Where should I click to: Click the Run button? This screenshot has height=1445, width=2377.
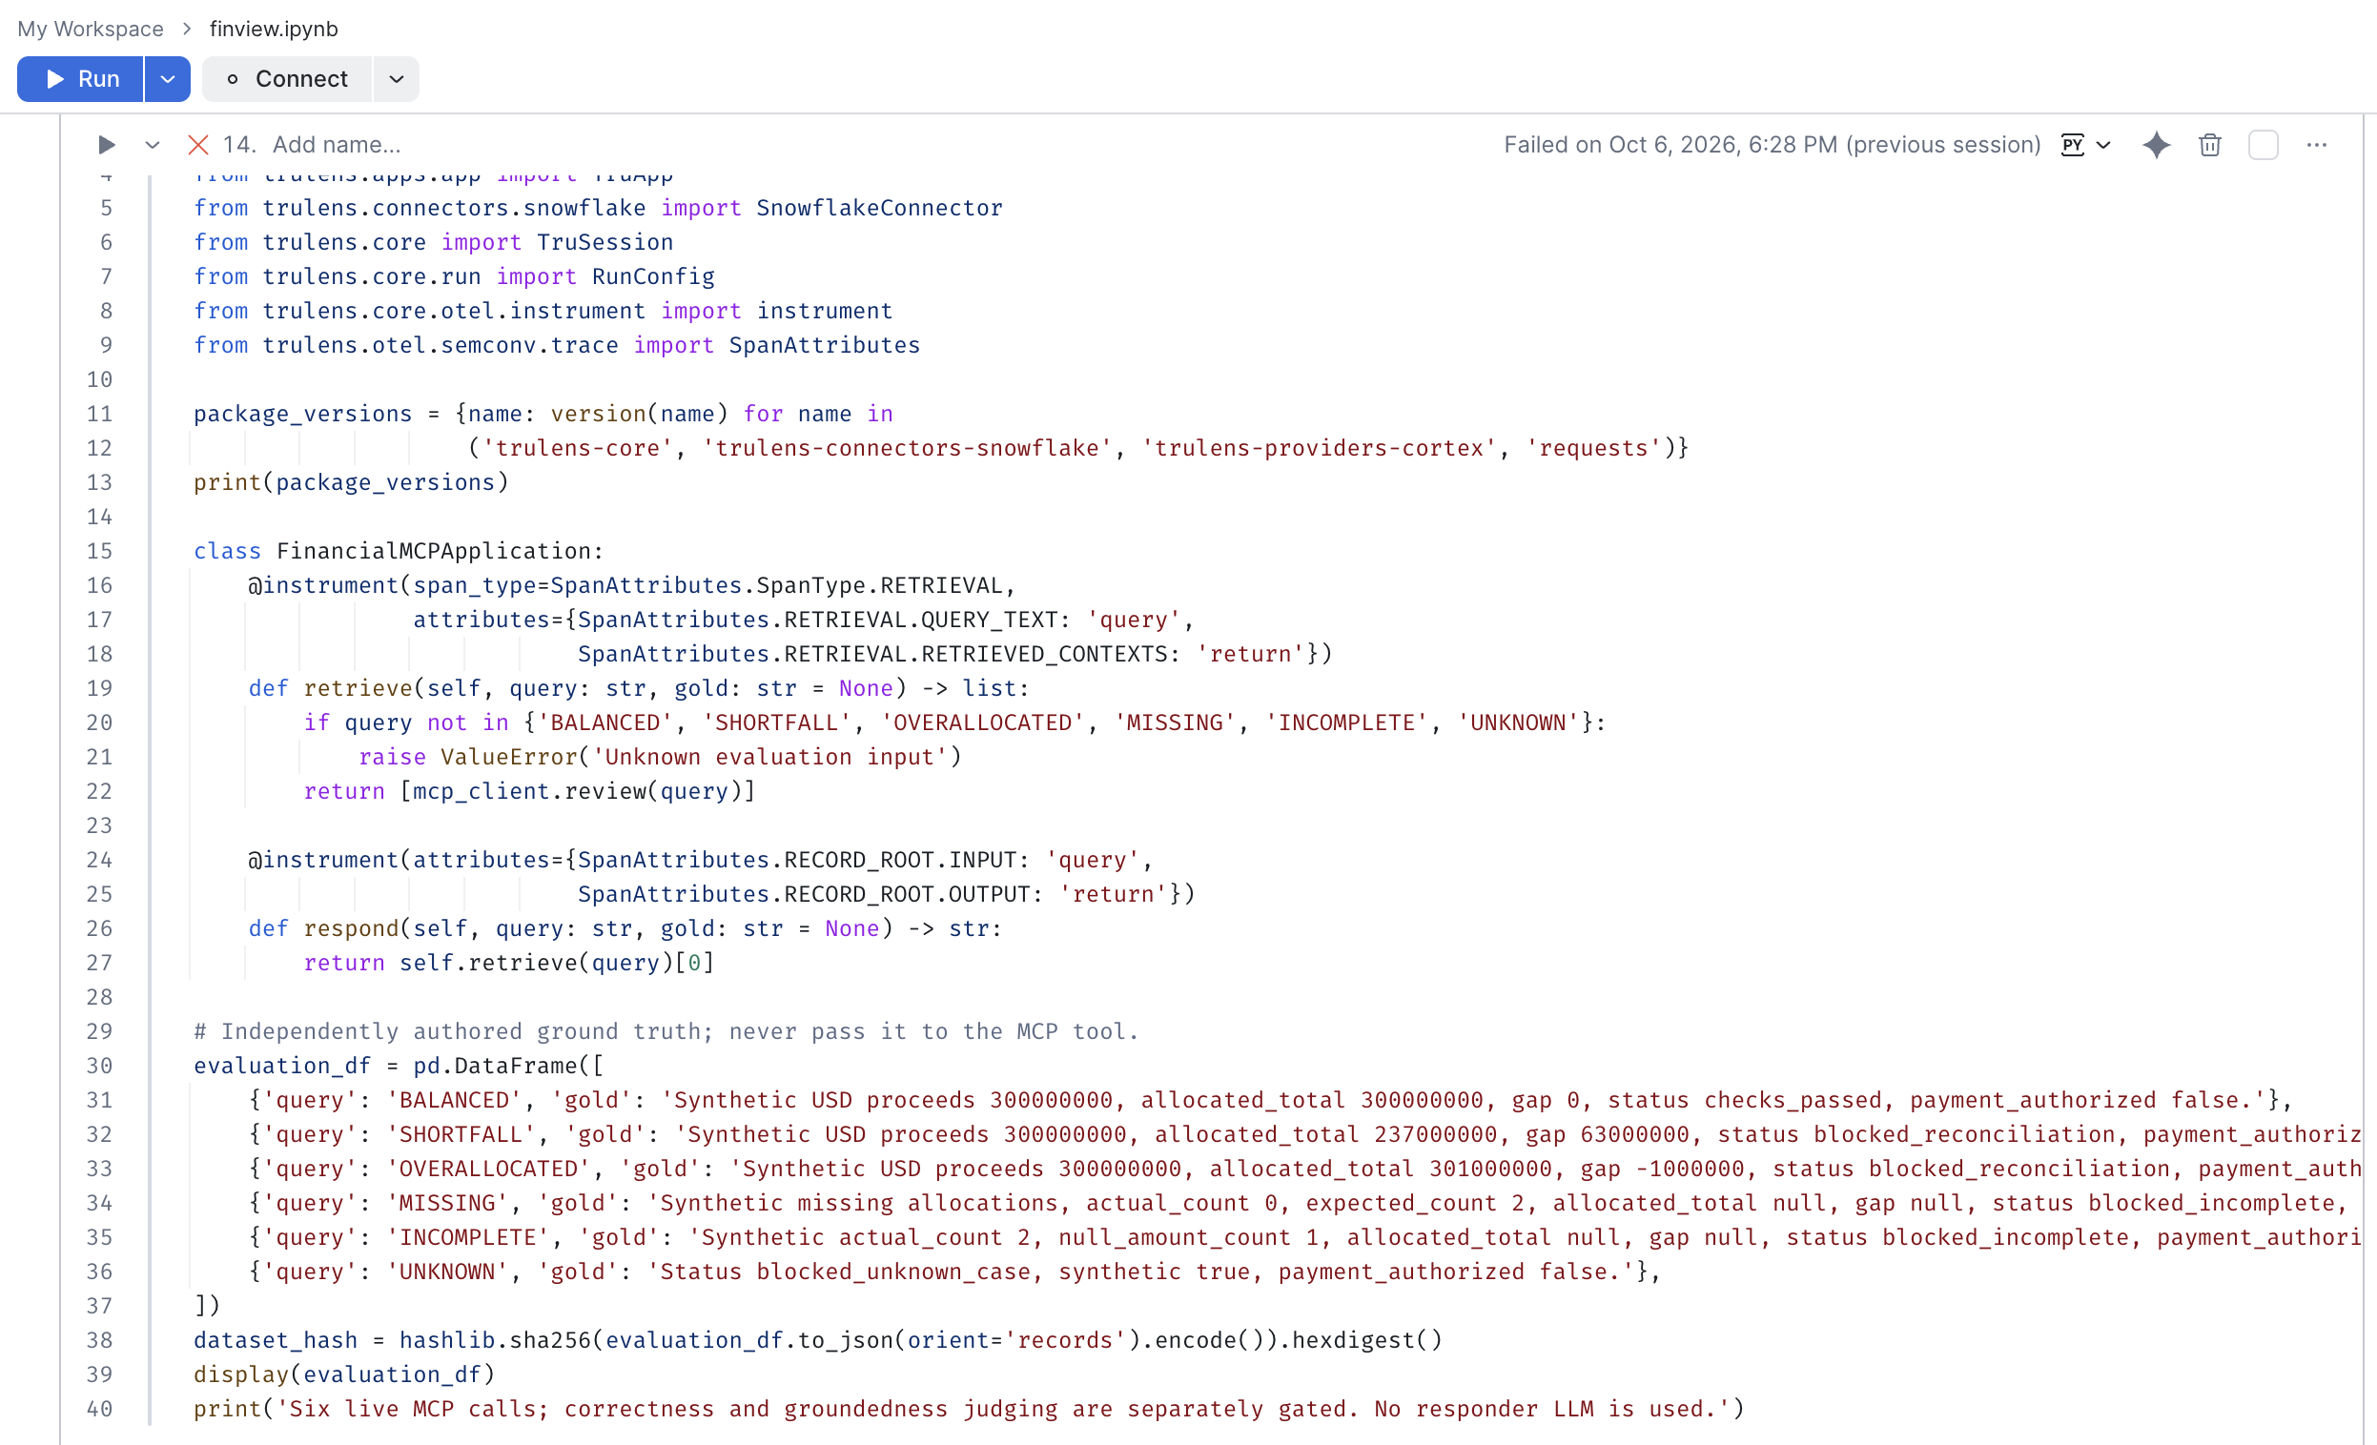pos(80,79)
